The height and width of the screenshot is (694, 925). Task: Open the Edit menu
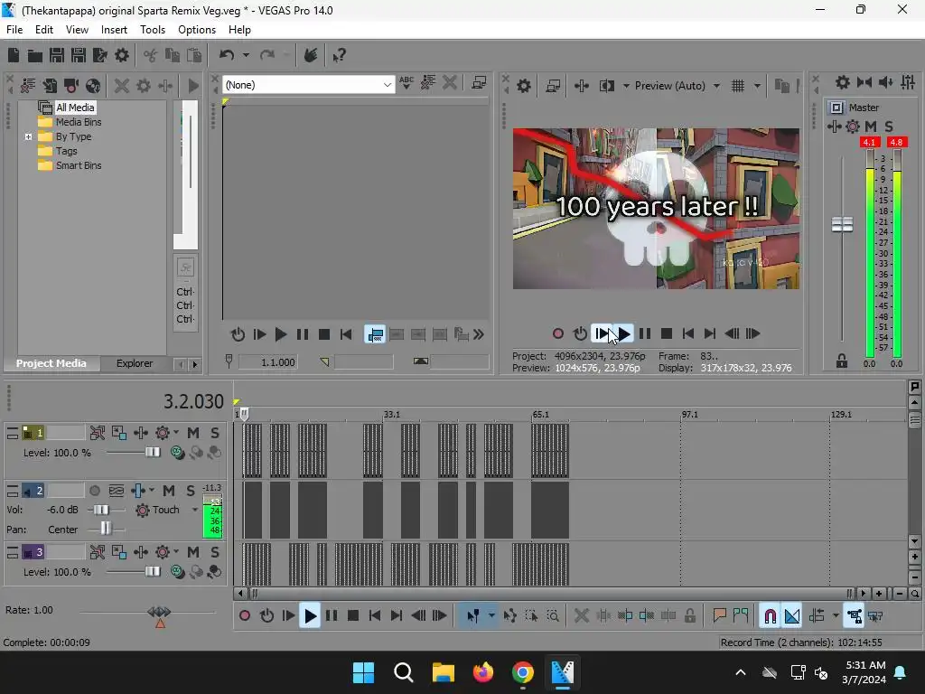pyautogui.click(x=43, y=30)
